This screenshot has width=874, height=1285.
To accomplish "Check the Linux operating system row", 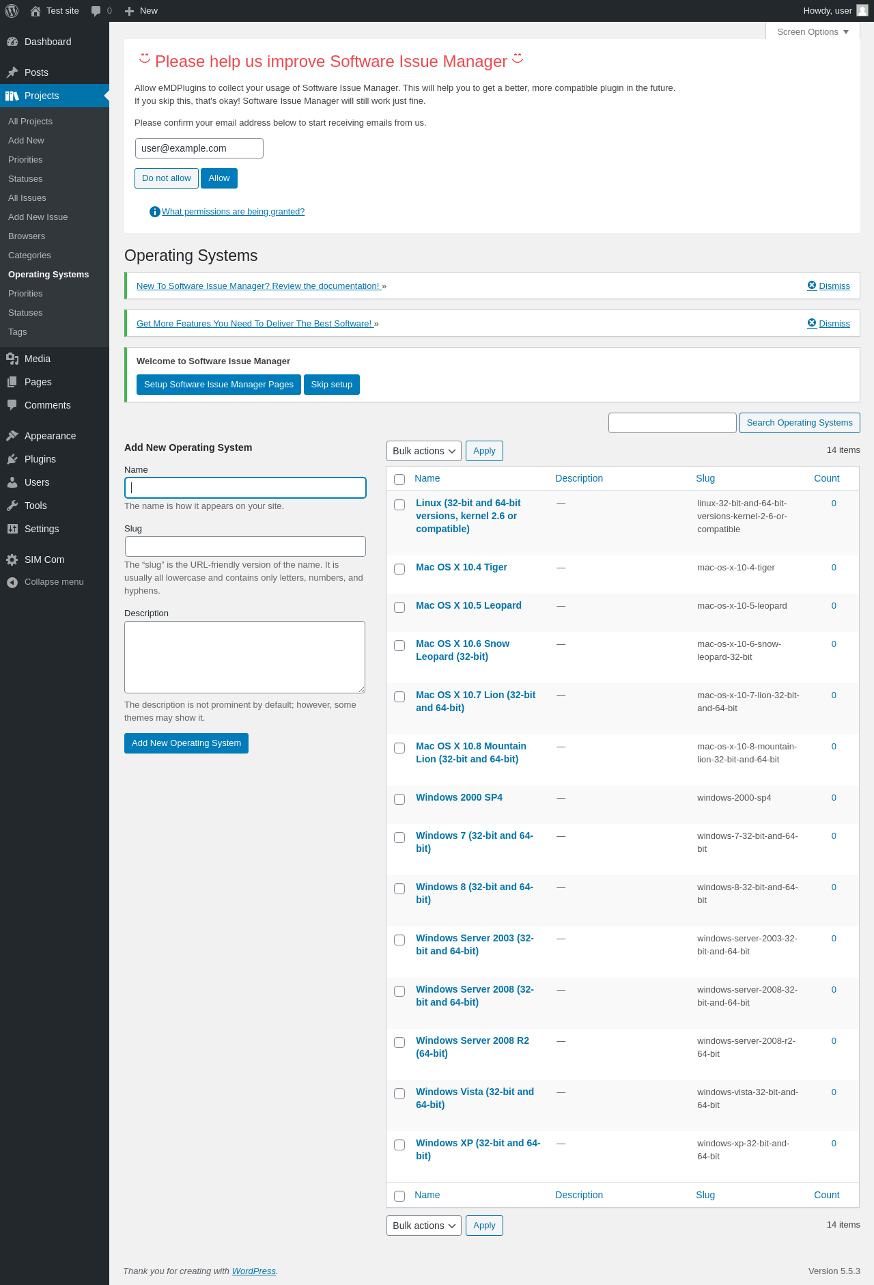I will pos(399,505).
